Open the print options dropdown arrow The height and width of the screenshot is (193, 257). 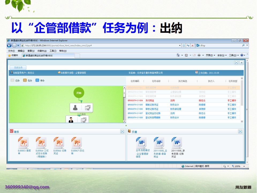coord(203,55)
